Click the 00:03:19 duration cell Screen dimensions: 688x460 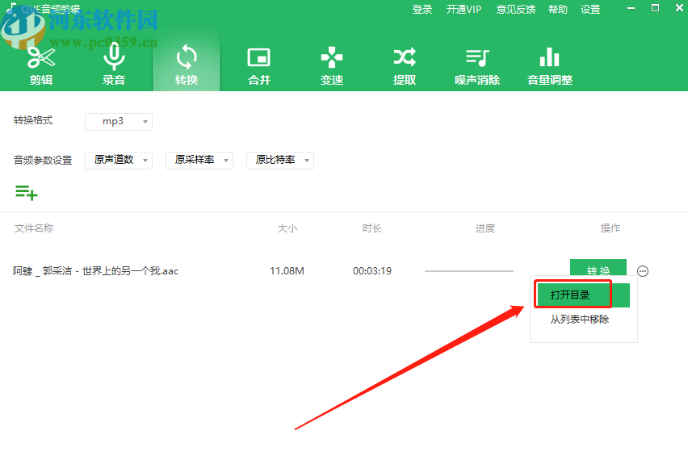click(372, 271)
